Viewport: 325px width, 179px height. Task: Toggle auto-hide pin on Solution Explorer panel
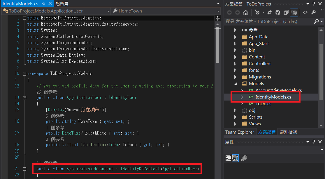point(314,4)
